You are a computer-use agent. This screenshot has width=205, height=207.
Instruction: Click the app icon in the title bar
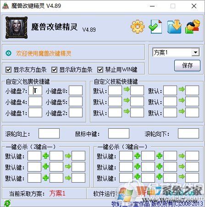(x=6, y=6)
